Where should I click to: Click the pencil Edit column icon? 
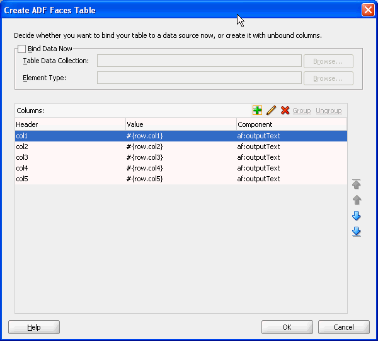click(x=271, y=111)
